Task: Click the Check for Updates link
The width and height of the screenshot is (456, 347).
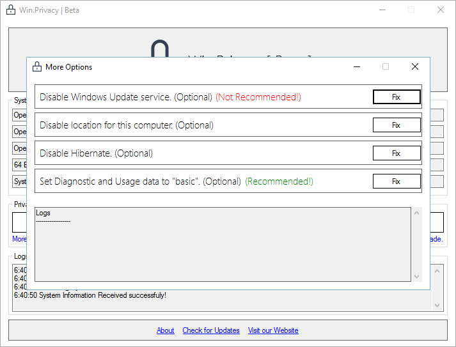Action: (211, 330)
